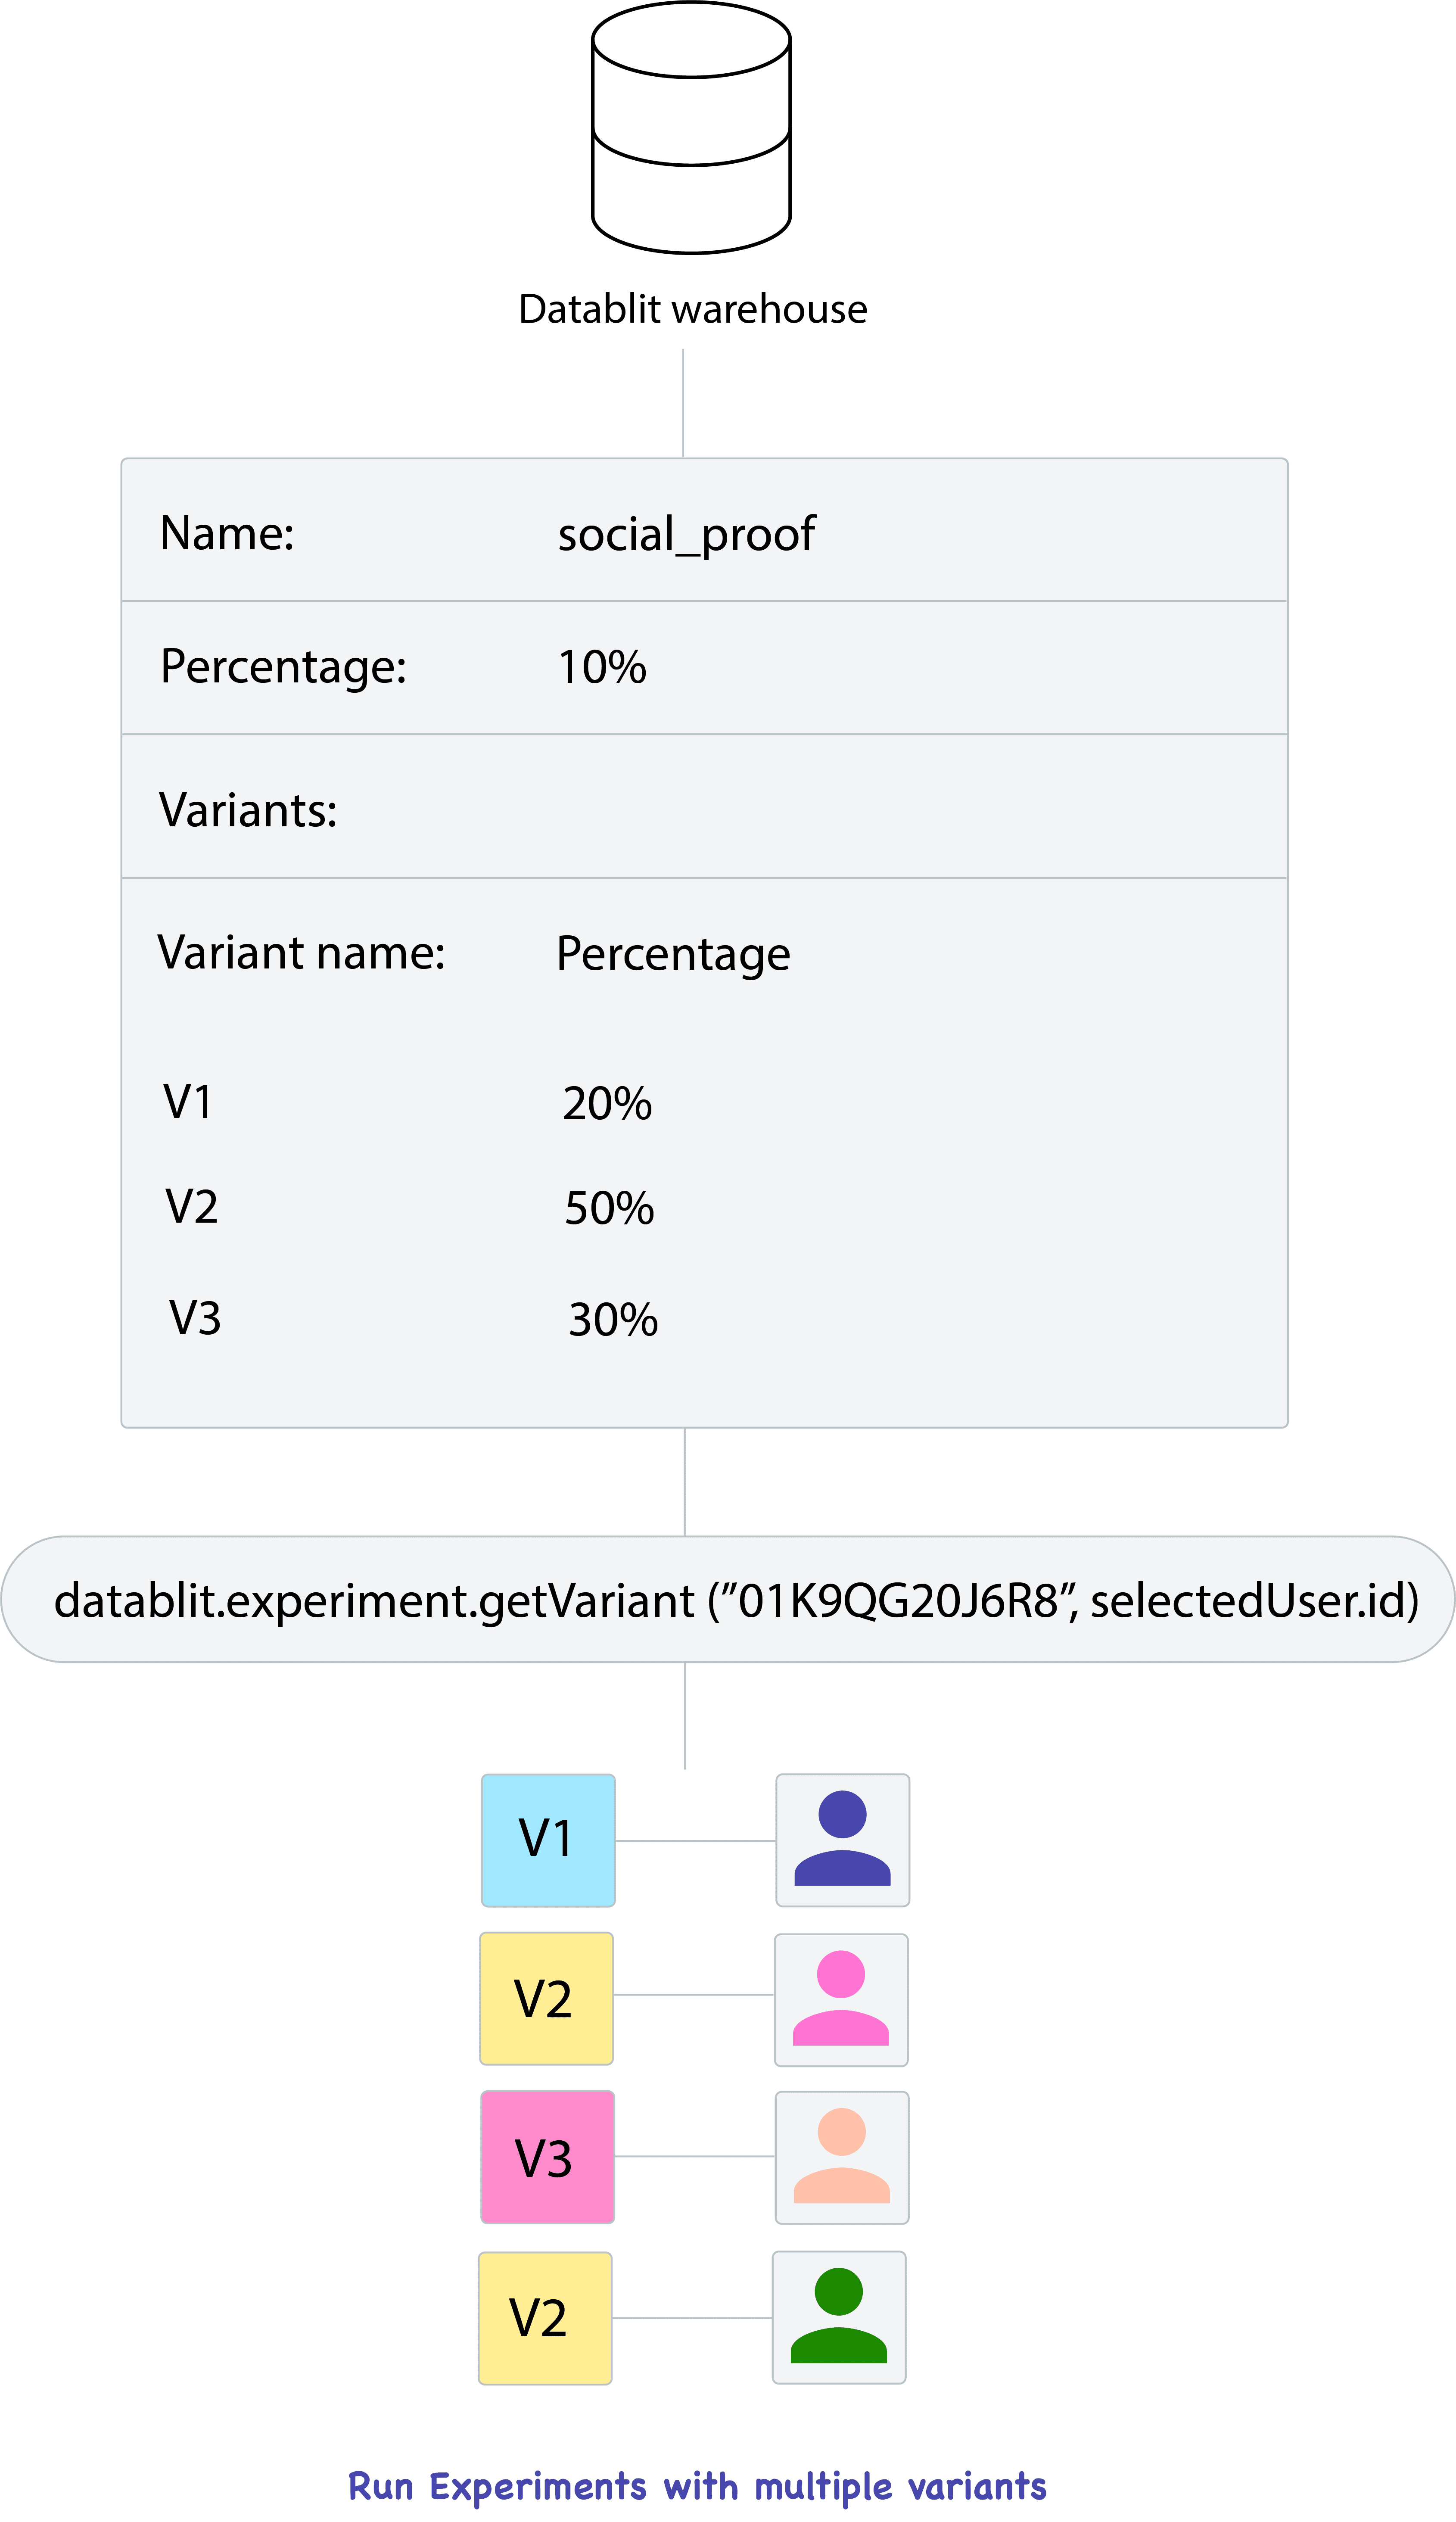This screenshot has width=1456, height=2522.
Task: Click the Variants: section label
Action: 248,810
